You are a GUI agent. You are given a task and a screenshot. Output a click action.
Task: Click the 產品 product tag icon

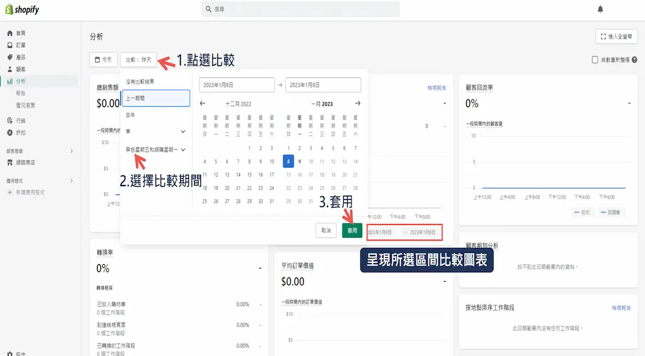coord(10,57)
